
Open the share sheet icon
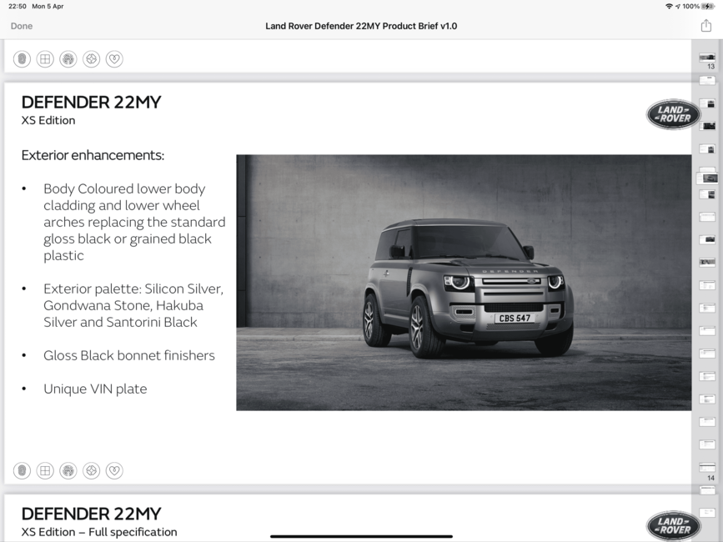tap(706, 25)
